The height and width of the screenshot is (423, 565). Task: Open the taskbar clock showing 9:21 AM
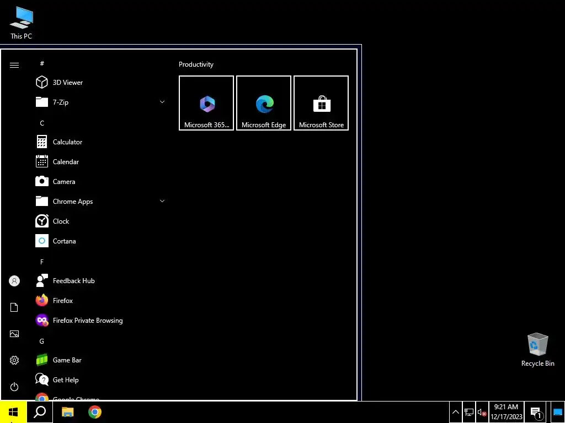[x=507, y=412]
